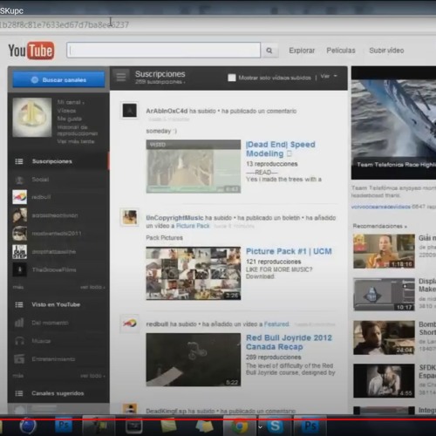This screenshot has height=436, width=436.
Task: Open Picture Pack #1 | UCM title
Action: (x=289, y=251)
